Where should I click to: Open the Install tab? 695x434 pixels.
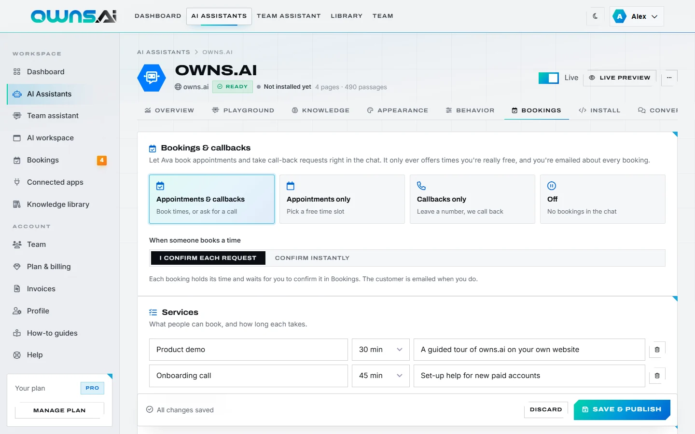599,110
